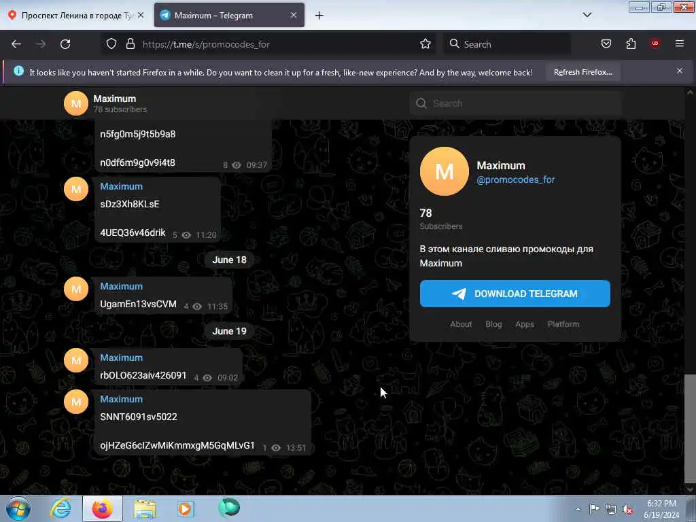Click the code text 4UEQ36v46drik
Viewport: 696px width, 522px height.
[x=133, y=232]
